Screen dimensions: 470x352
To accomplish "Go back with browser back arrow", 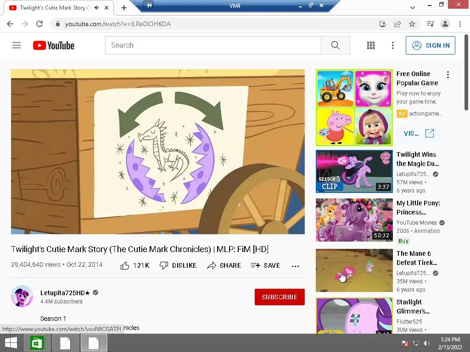I will (10, 24).
